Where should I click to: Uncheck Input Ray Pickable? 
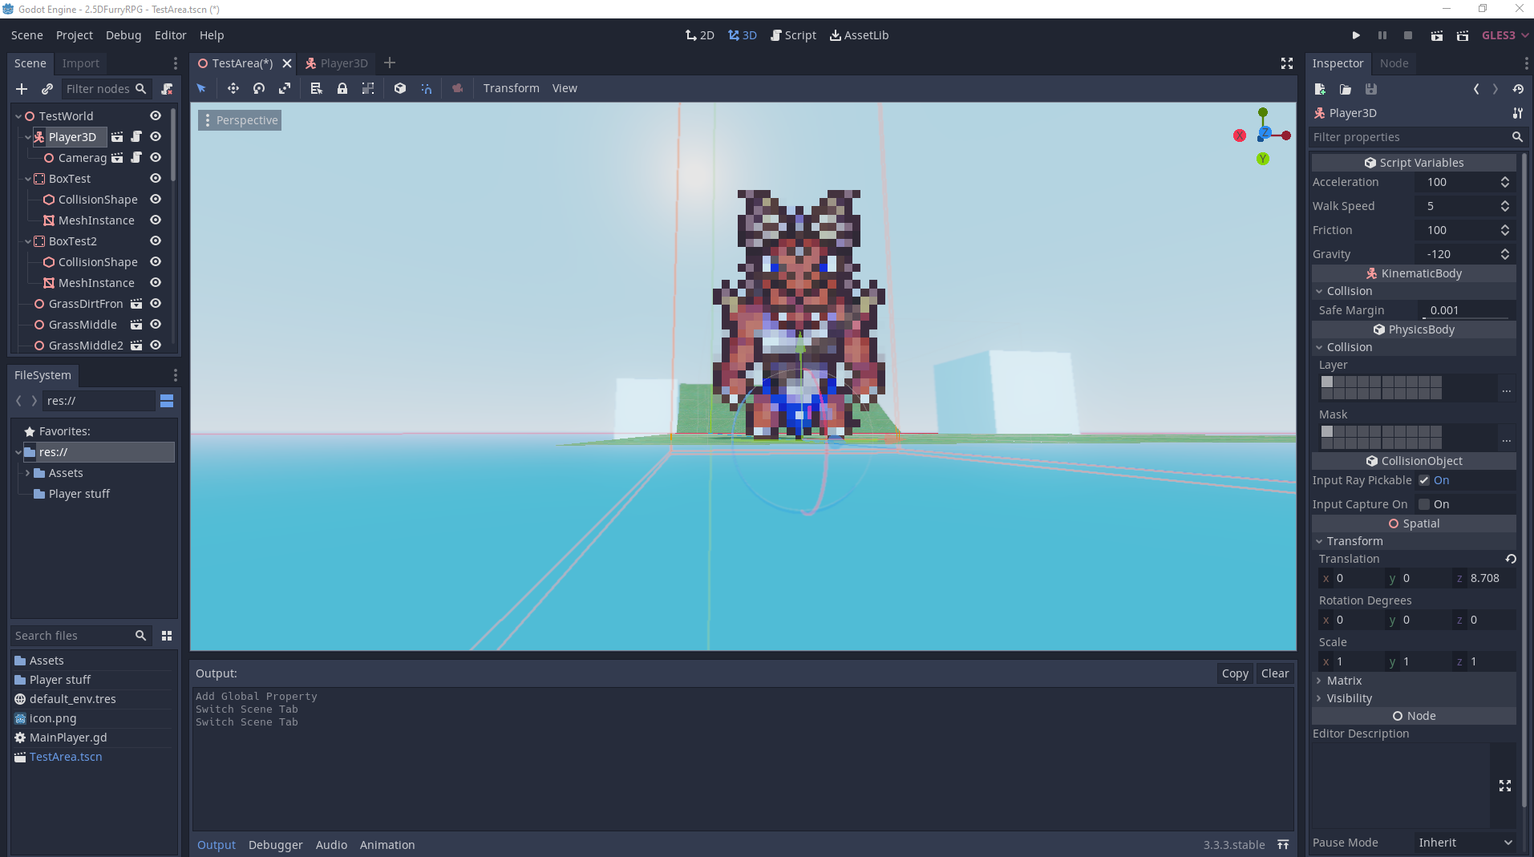(x=1424, y=480)
